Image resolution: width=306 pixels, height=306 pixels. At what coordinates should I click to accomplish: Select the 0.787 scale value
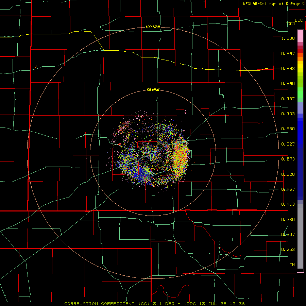[x=288, y=99]
